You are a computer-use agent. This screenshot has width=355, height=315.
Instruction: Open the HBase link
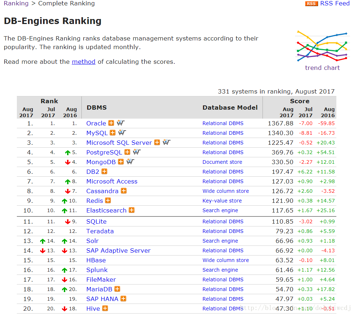pos(96,260)
